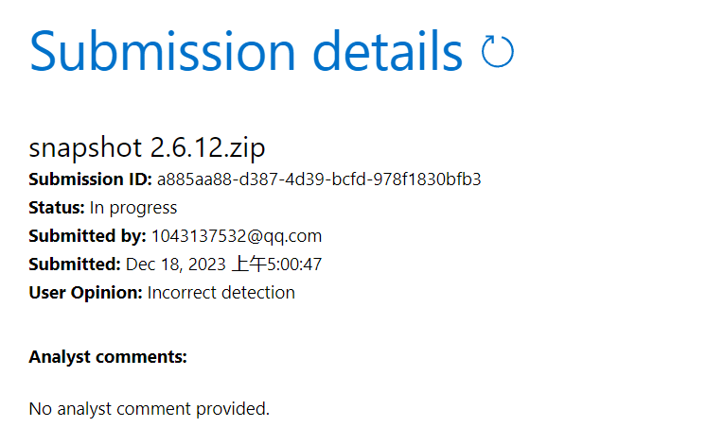Viewport: 724px width, 444px height.
Task: Click the submitted date Dec 18, 2023
Action: pyautogui.click(x=175, y=265)
